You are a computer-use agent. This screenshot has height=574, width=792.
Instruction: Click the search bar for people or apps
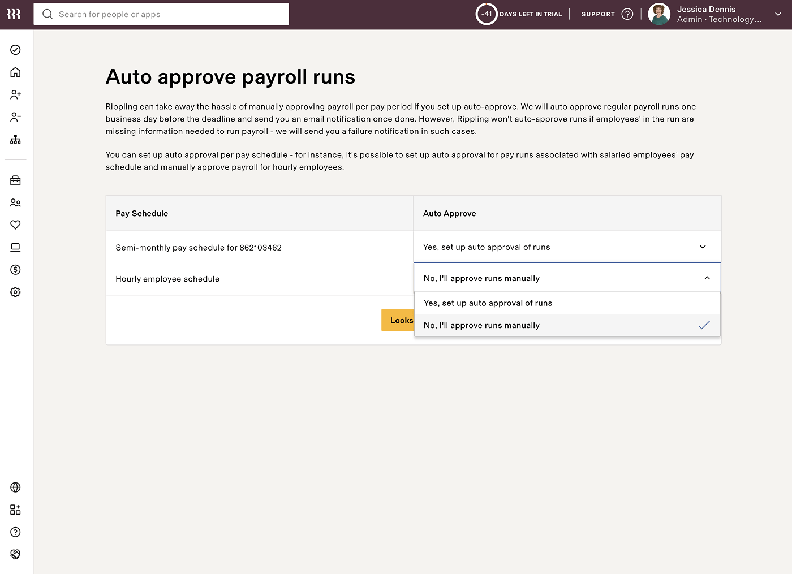point(161,14)
